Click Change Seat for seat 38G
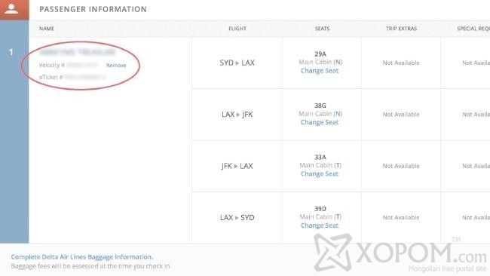This screenshot has height=276, width=490. pos(320,122)
